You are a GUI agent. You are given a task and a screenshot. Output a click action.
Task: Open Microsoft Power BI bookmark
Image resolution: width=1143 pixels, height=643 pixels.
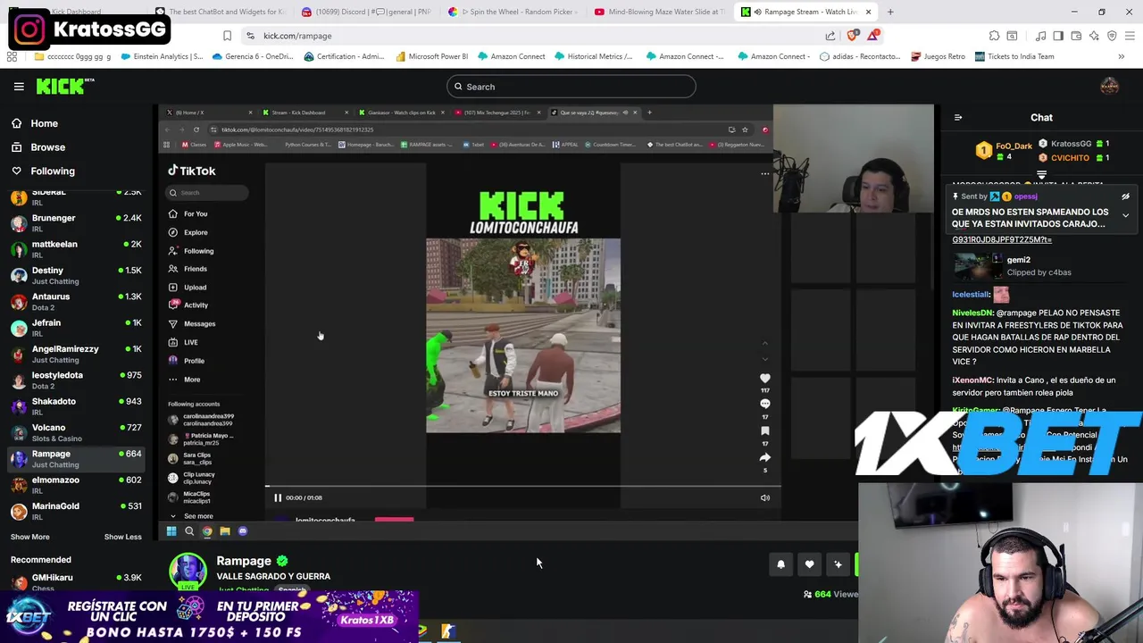pos(430,56)
